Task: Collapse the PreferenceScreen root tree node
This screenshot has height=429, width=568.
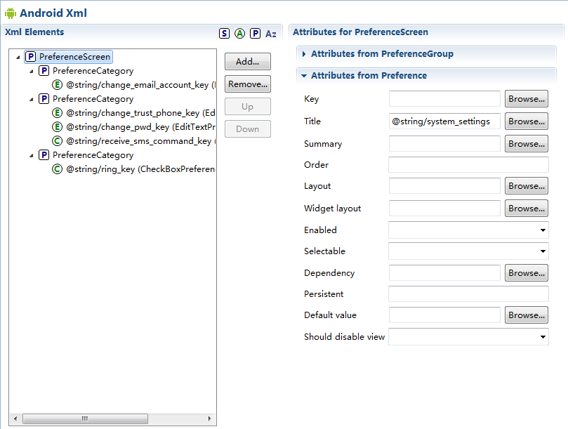Action: point(18,57)
